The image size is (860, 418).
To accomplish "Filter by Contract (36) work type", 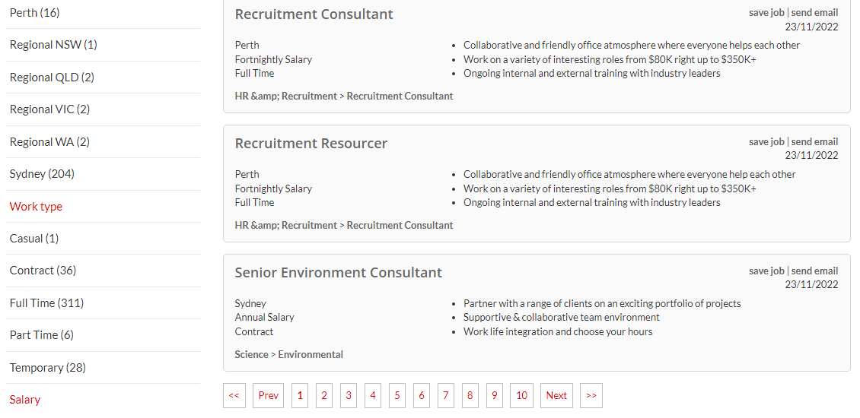I will (x=43, y=271).
